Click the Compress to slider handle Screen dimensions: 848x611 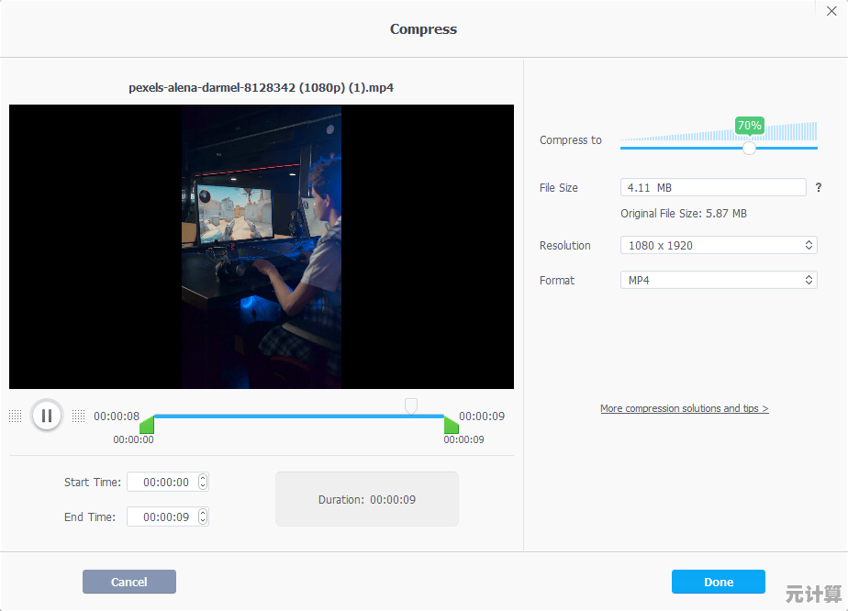pos(749,148)
